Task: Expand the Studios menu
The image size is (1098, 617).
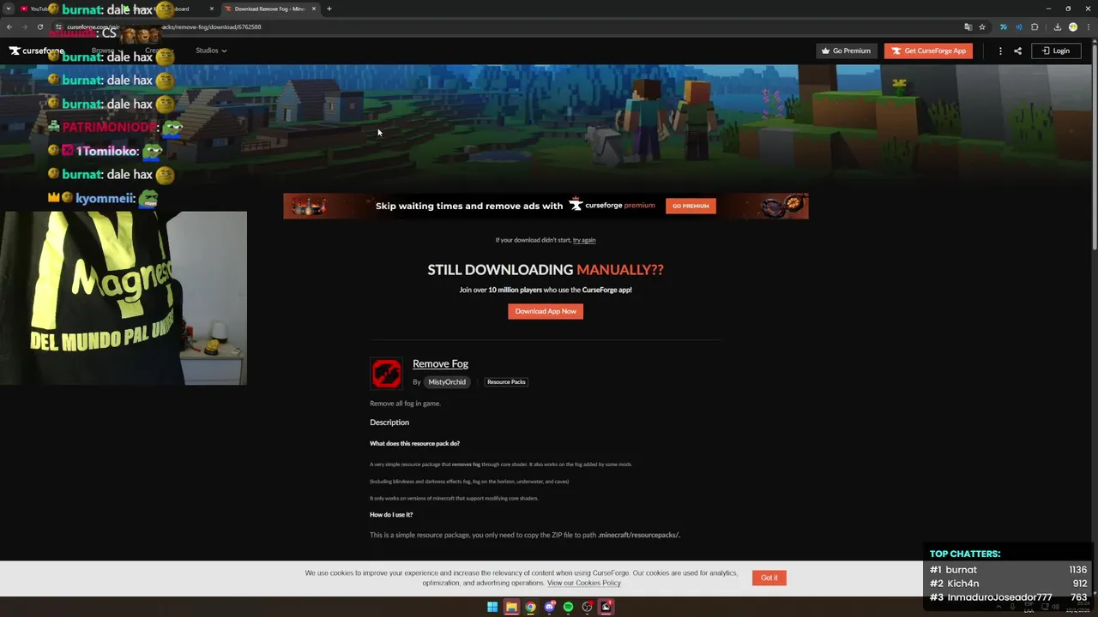Action: click(211, 51)
